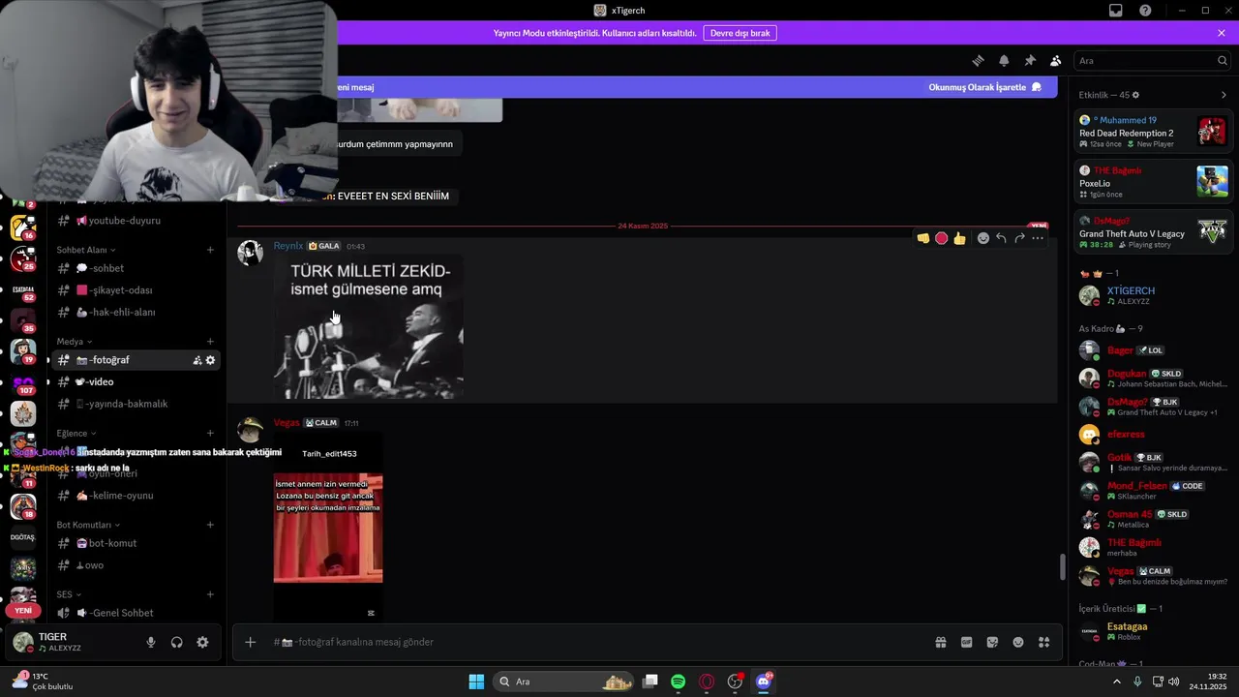Open the taskbar weather widget
1239x697 pixels.
pos(44,682)
